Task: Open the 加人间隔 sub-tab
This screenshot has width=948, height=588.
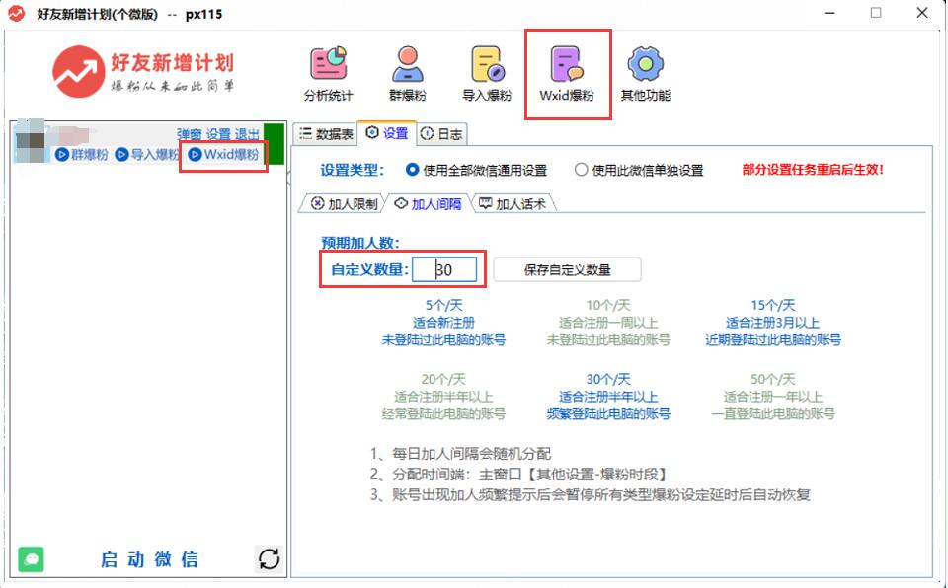Action: click(428, 204)
